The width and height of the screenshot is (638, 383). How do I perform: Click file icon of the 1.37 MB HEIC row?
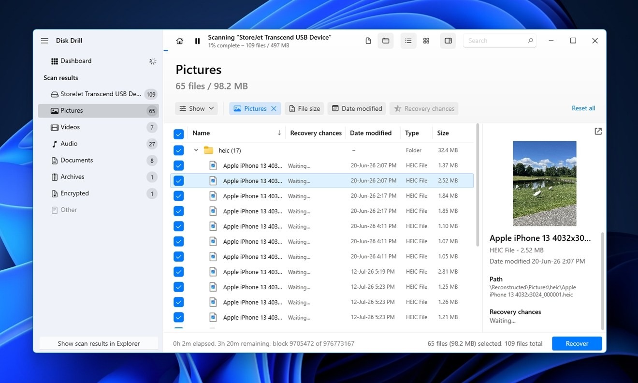click(213, 165)
